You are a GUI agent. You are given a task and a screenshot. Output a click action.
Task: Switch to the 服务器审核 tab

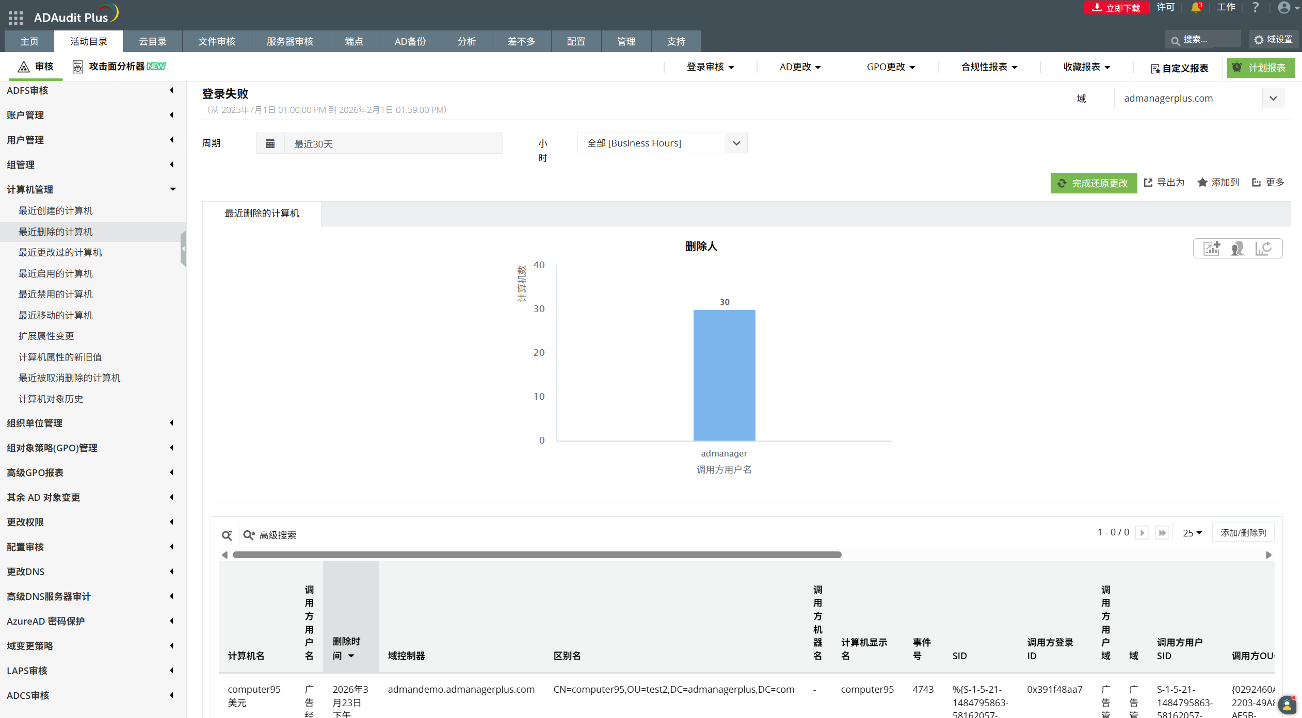pyautogui.click(x=290, y=41)
